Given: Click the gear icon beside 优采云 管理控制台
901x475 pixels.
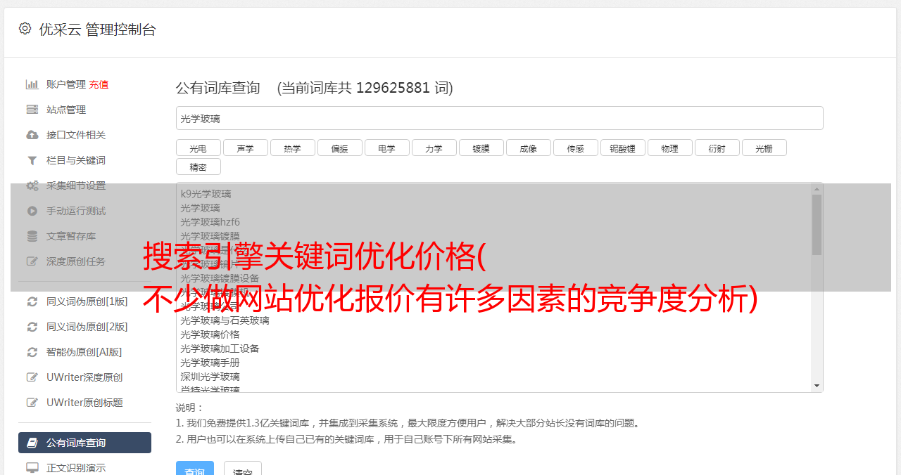Looking at the screenshot, I should tap(25, 29).
